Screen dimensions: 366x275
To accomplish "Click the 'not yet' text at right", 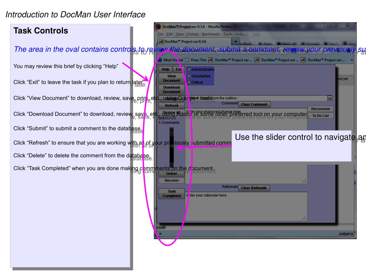I will point(342,79).
